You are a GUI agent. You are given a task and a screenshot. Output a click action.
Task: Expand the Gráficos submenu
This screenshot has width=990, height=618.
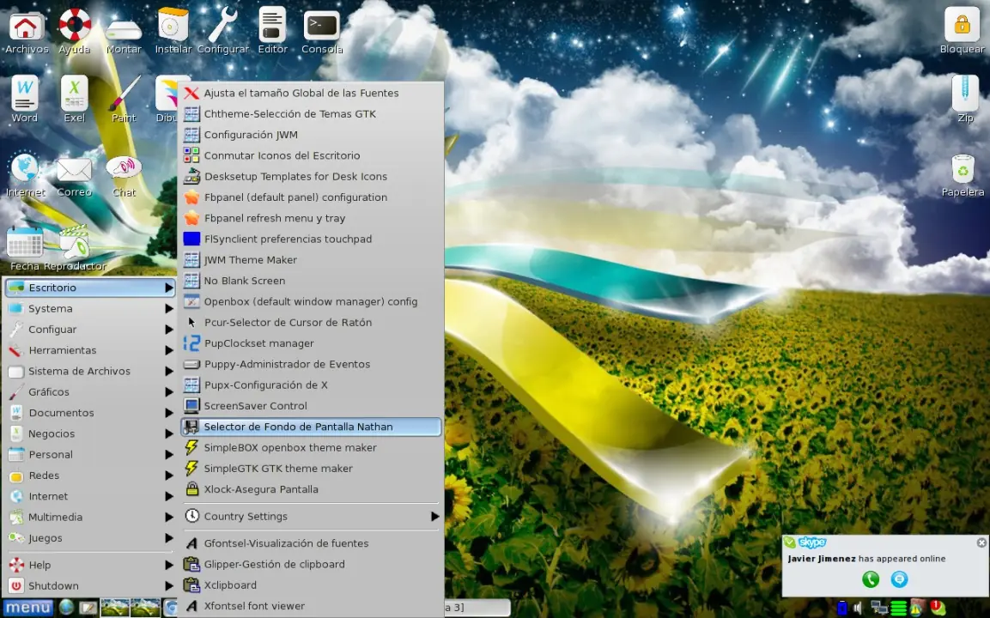[x=89, y=391]
